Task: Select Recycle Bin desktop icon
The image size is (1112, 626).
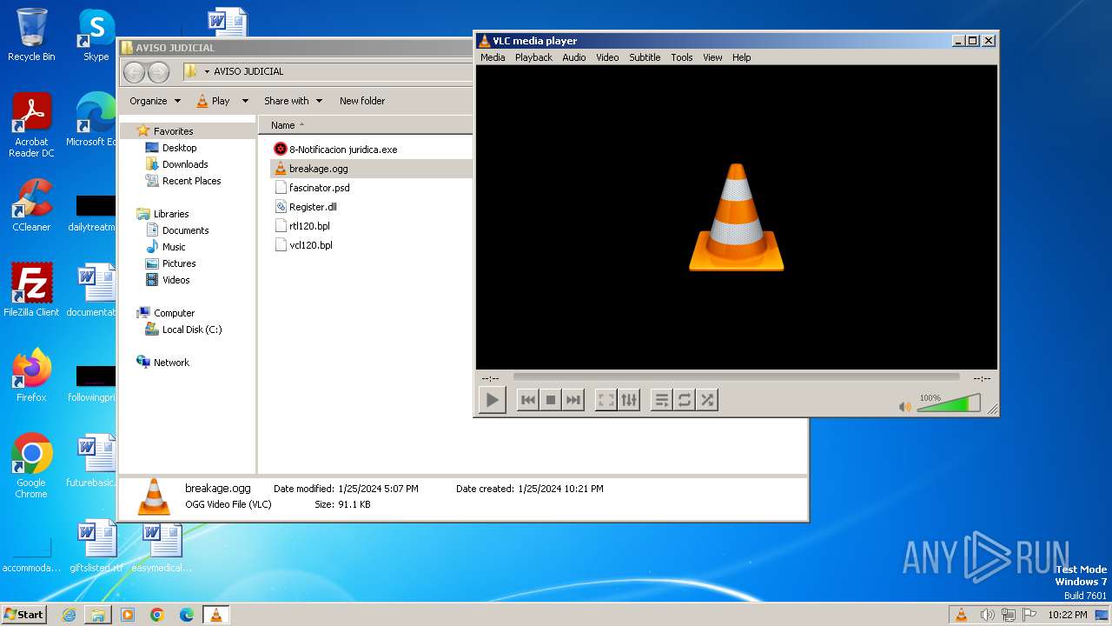Action: coord(31,35)
